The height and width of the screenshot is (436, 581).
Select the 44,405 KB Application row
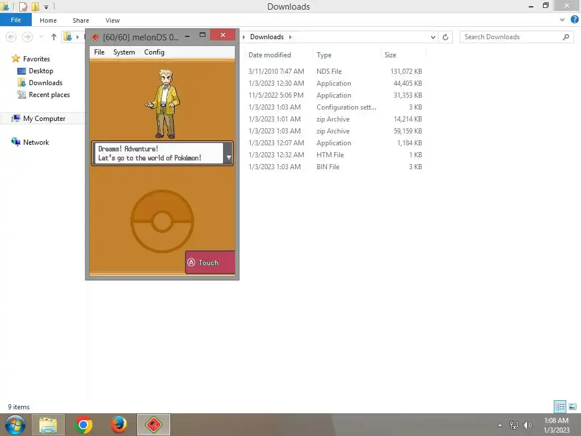[x=335, y=83]
